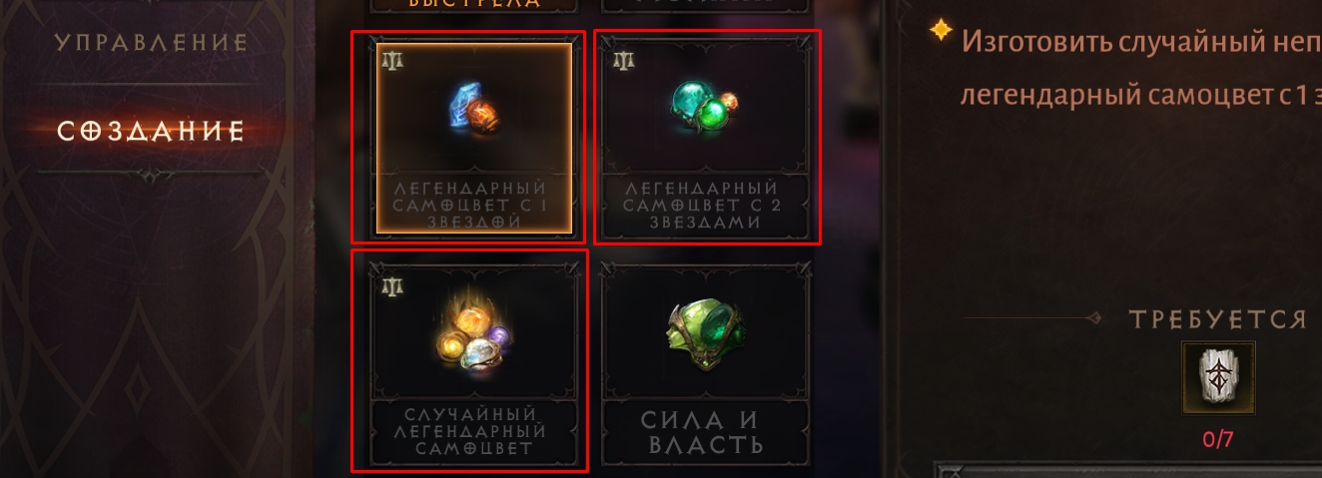Click the craft description text
The height and width of the screenshot is (478, 1322).
1140,69
